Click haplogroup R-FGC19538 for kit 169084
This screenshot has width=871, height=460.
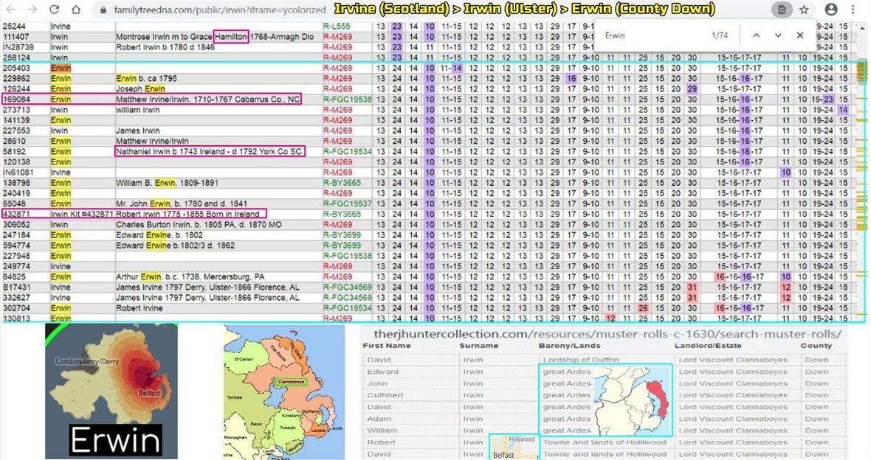tap(347, 99)
